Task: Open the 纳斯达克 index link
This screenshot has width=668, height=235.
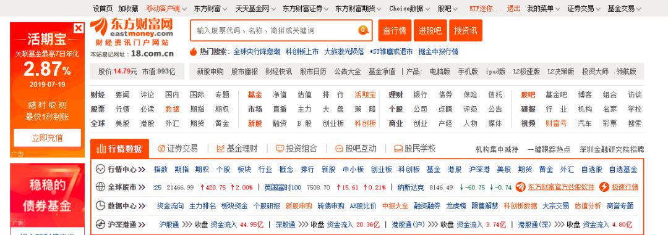Action: 410,188
